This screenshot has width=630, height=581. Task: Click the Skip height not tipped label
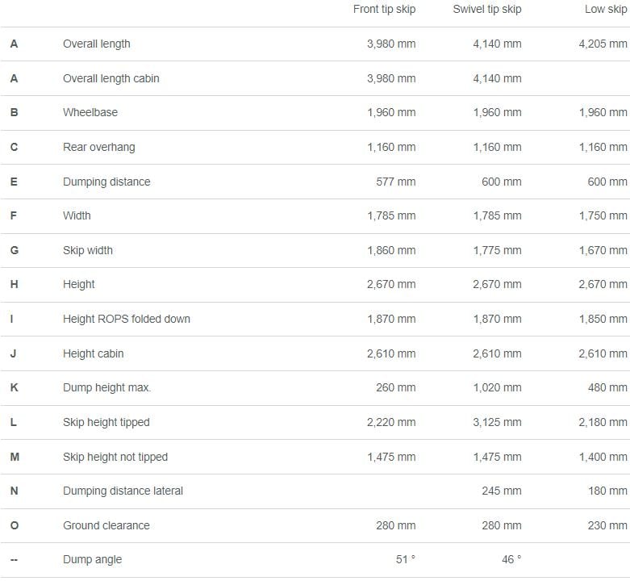115,458
